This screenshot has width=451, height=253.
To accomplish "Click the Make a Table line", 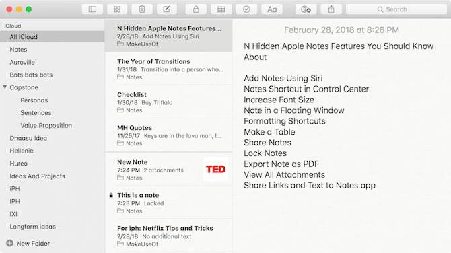I will pos(269,132).
